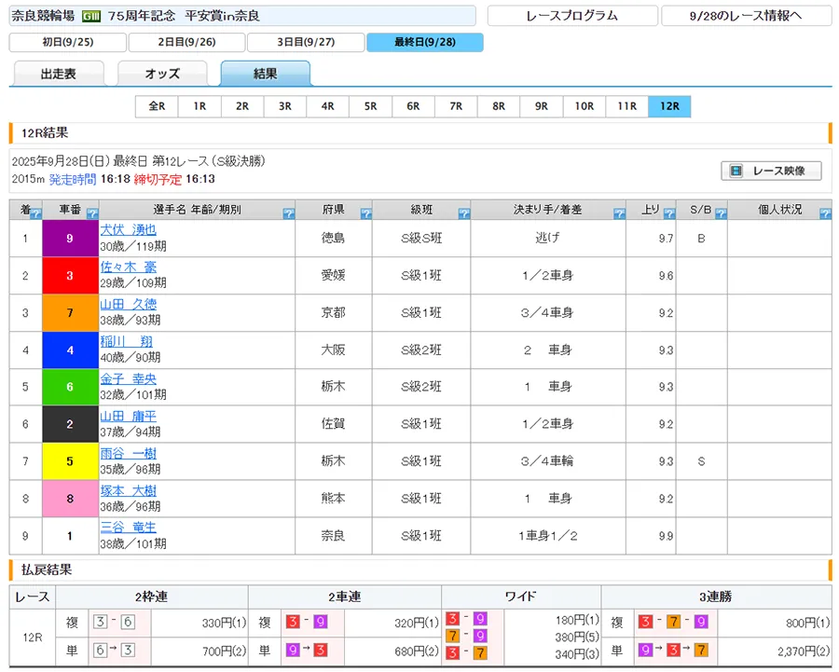Open rider 犬伏 湧也 profile link

(129, 230)
